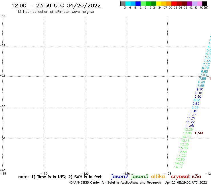
Task: Click the purple 42 ft legend swatch
Action: 189,3
